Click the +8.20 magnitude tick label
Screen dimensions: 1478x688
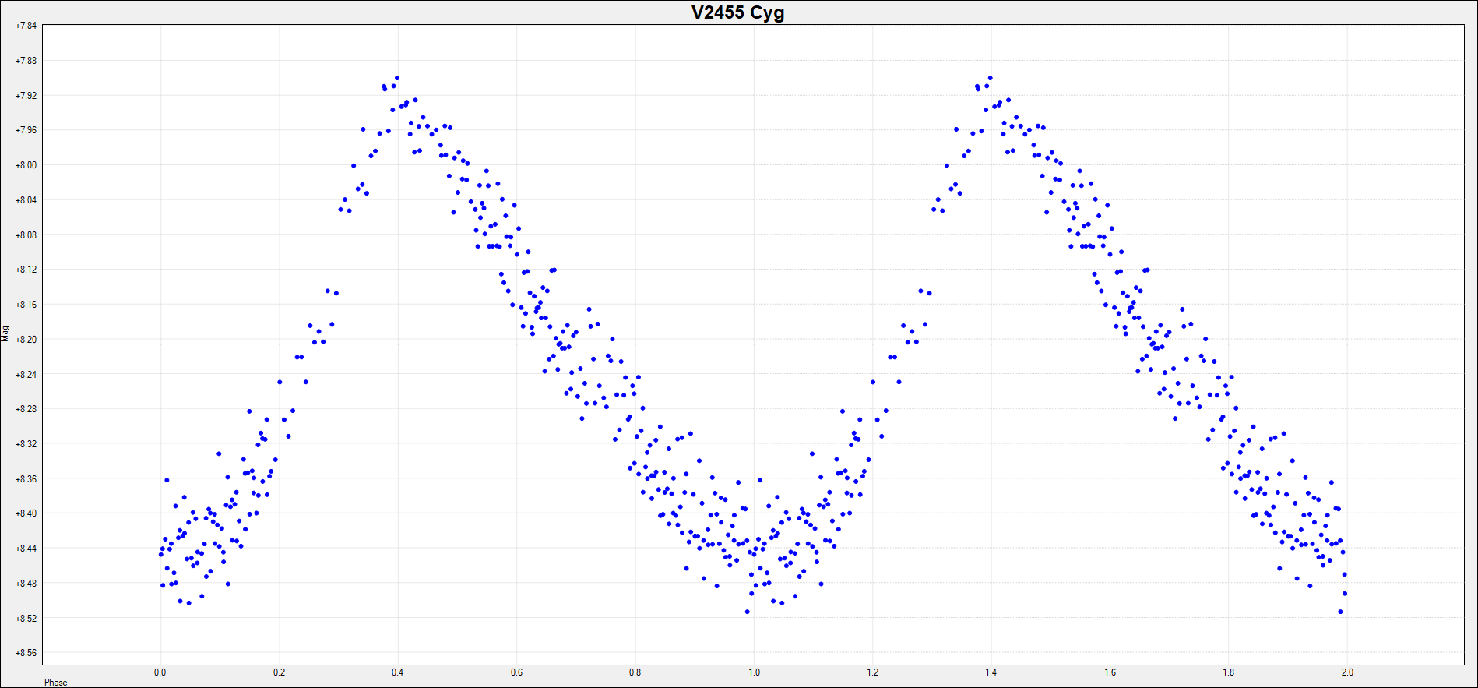(26, 340)
